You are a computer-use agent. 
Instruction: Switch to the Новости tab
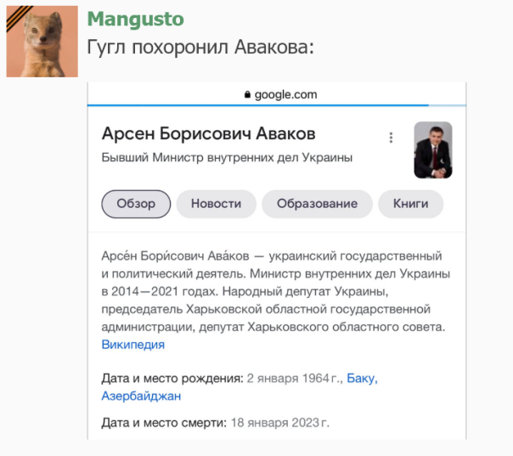(x=216, y=204)
